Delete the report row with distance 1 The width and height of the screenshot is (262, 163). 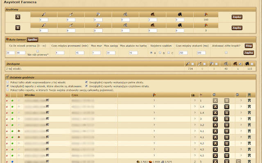pos(7,100)
